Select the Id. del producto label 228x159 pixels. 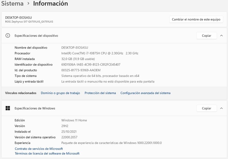coord(26,70)
